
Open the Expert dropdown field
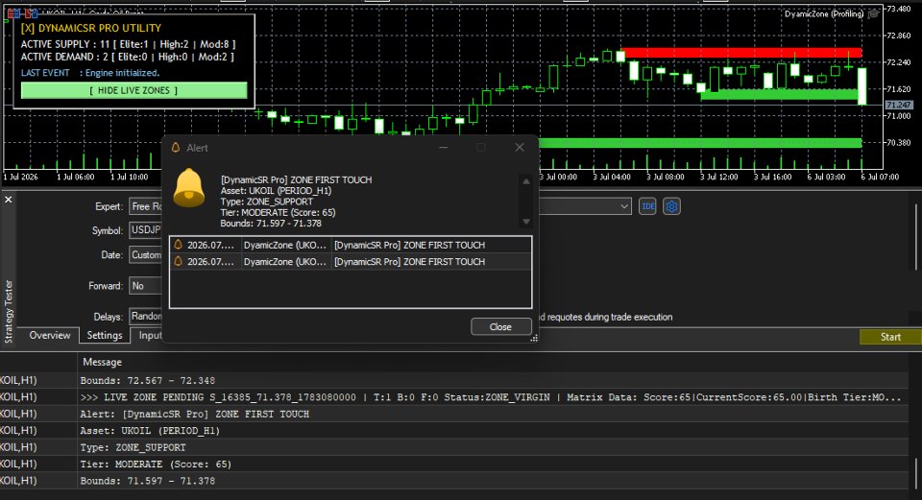145,206
